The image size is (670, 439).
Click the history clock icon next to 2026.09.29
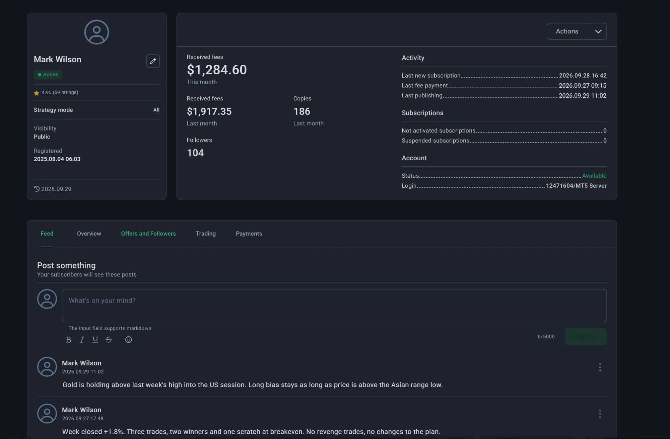click(37, 189)
